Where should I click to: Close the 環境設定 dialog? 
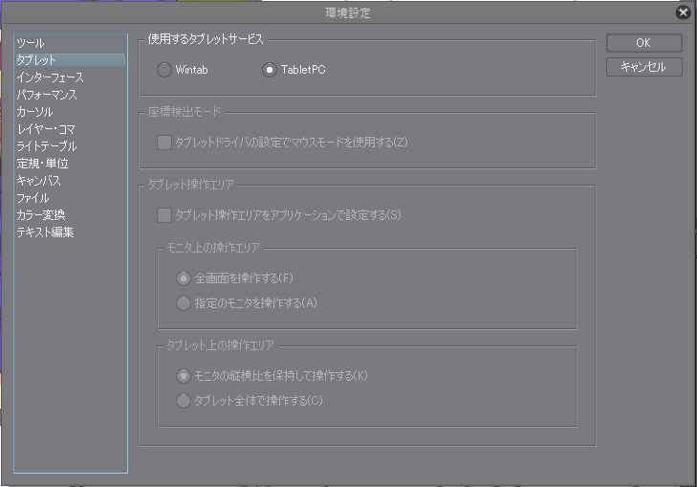point(683,12)
